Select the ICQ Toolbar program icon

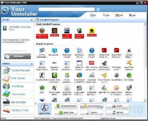point(129,76)
